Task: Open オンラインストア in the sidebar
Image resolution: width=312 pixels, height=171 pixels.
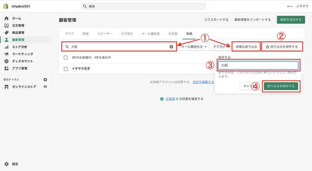Action: pos(24,87)
